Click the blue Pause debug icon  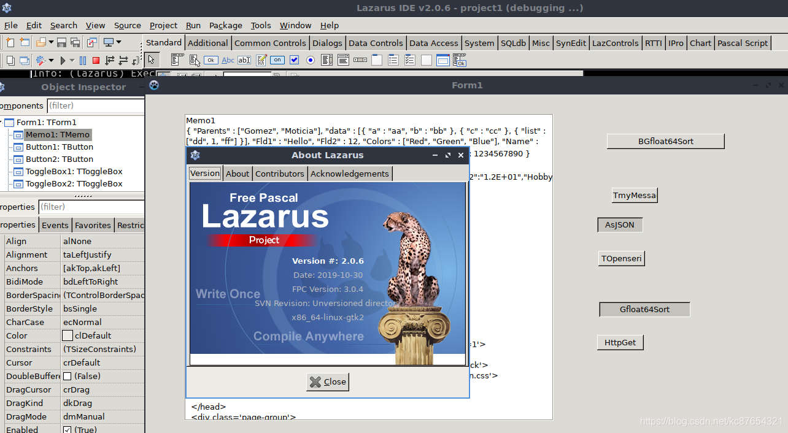pos(83,60)
